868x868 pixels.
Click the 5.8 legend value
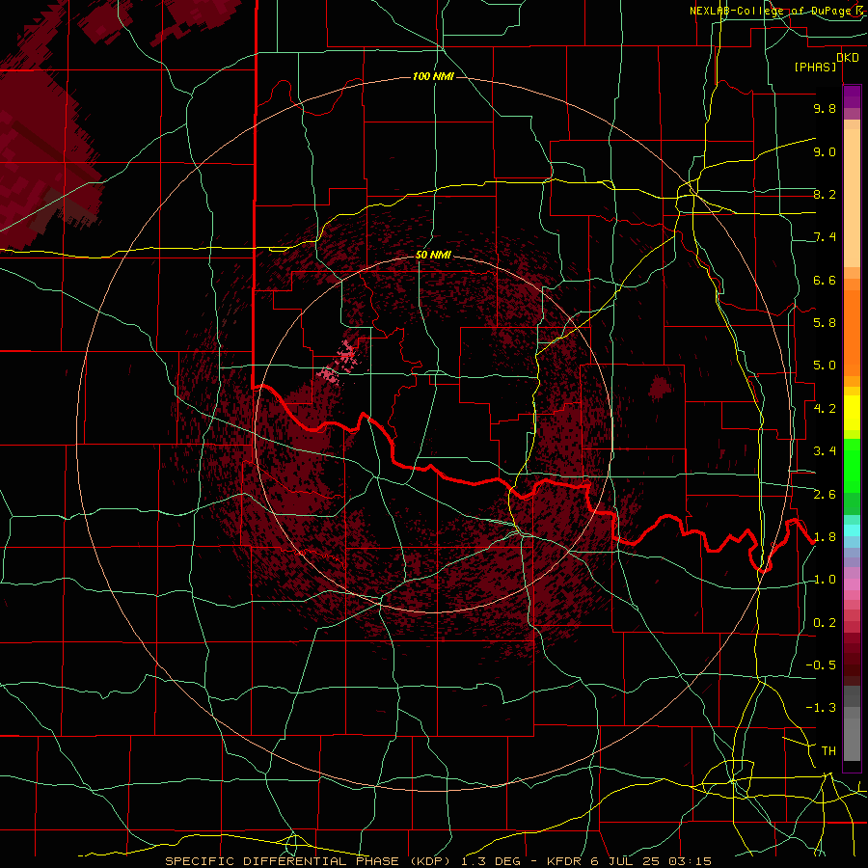pos(825,323)
